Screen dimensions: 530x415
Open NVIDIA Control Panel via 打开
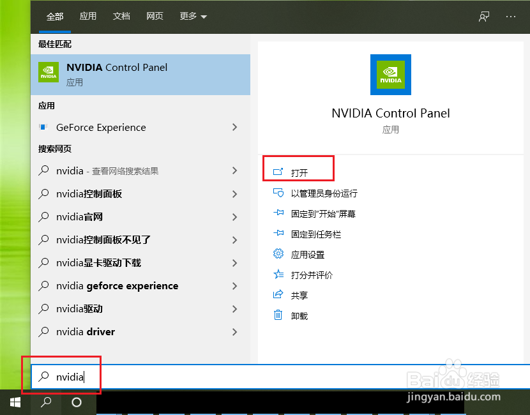(298, 172)
